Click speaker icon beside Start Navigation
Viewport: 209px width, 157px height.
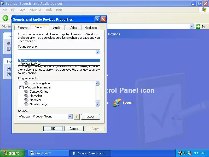click(26, 83)
